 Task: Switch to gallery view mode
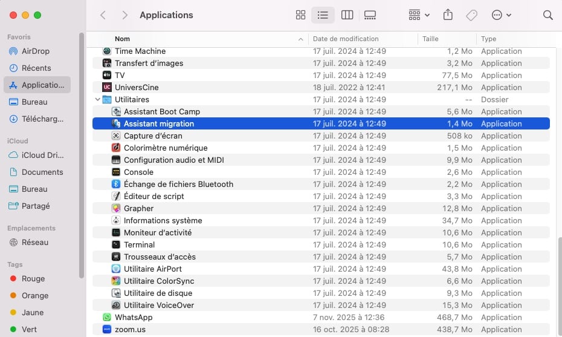click(x=370, y=15)
